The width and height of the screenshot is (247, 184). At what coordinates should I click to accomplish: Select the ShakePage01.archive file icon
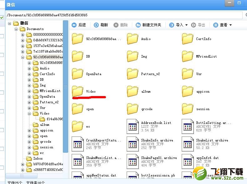[x=133, y=161]
